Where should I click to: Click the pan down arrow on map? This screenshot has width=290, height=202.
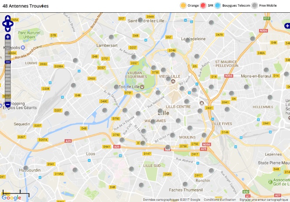[x=8, y=29]
